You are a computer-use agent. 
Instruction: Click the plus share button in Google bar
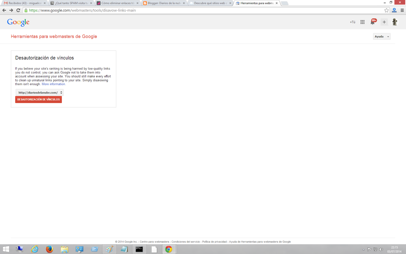(x=384, y=22)
